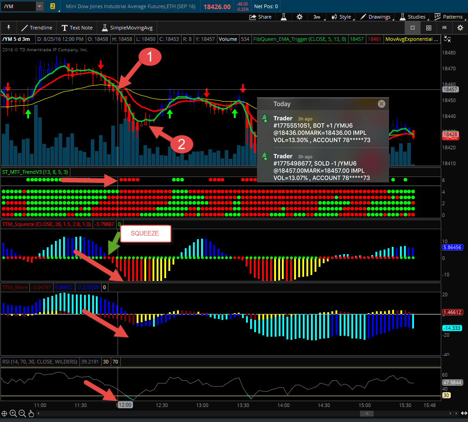
Task: Click the 'All' chart mode button
Action: (444, 28)
